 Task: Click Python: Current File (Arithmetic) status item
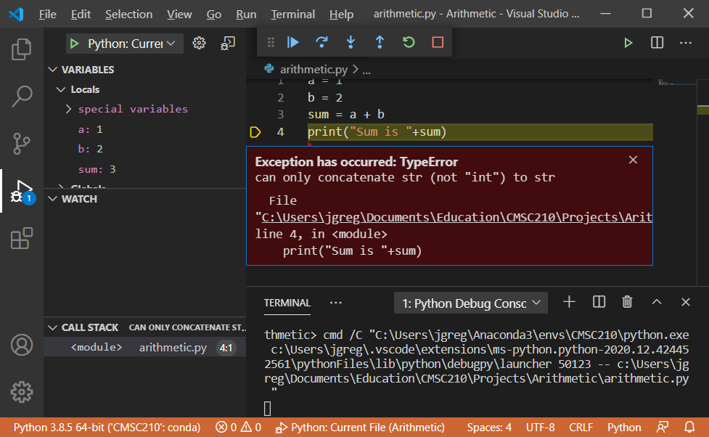pyautogui.click(x=360, y=428)
